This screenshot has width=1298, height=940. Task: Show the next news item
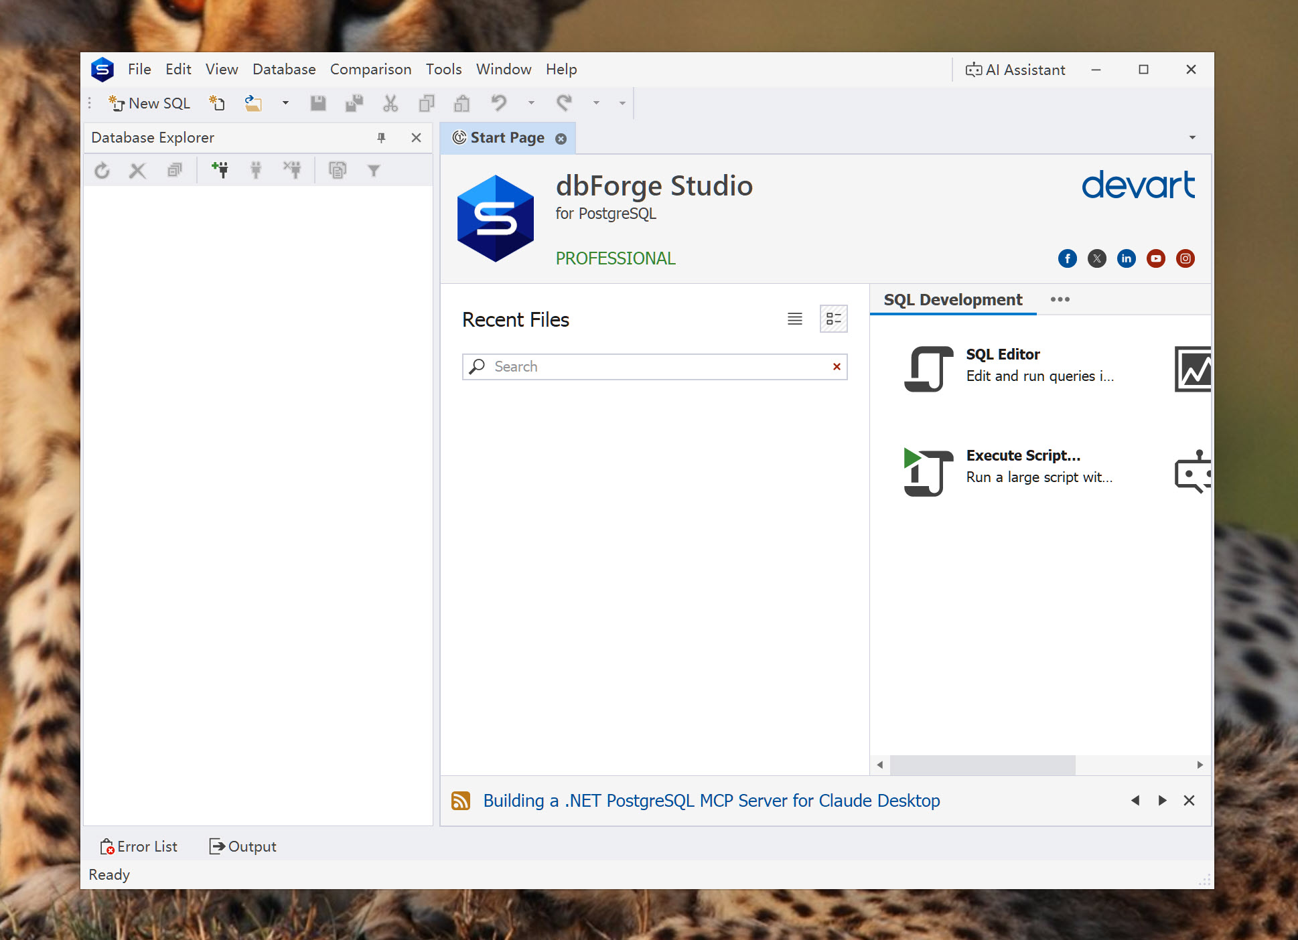click(1162, 801)
